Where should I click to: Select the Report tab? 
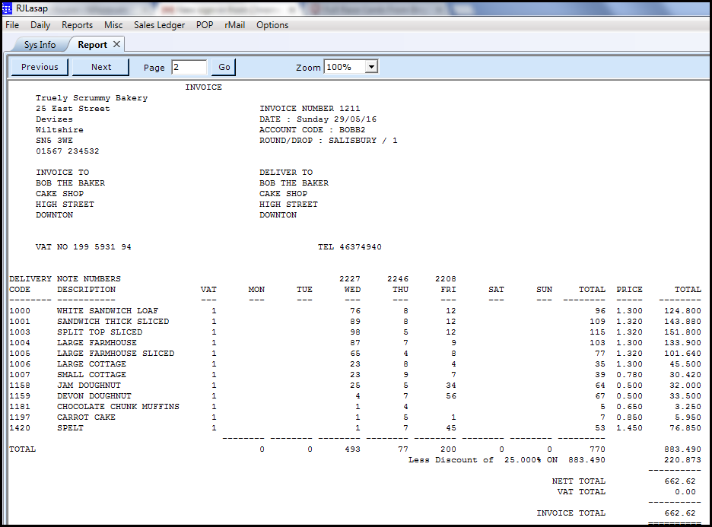pos(92,44)
